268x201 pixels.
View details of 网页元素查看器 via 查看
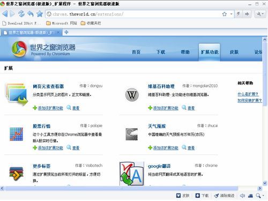[76, 108]
